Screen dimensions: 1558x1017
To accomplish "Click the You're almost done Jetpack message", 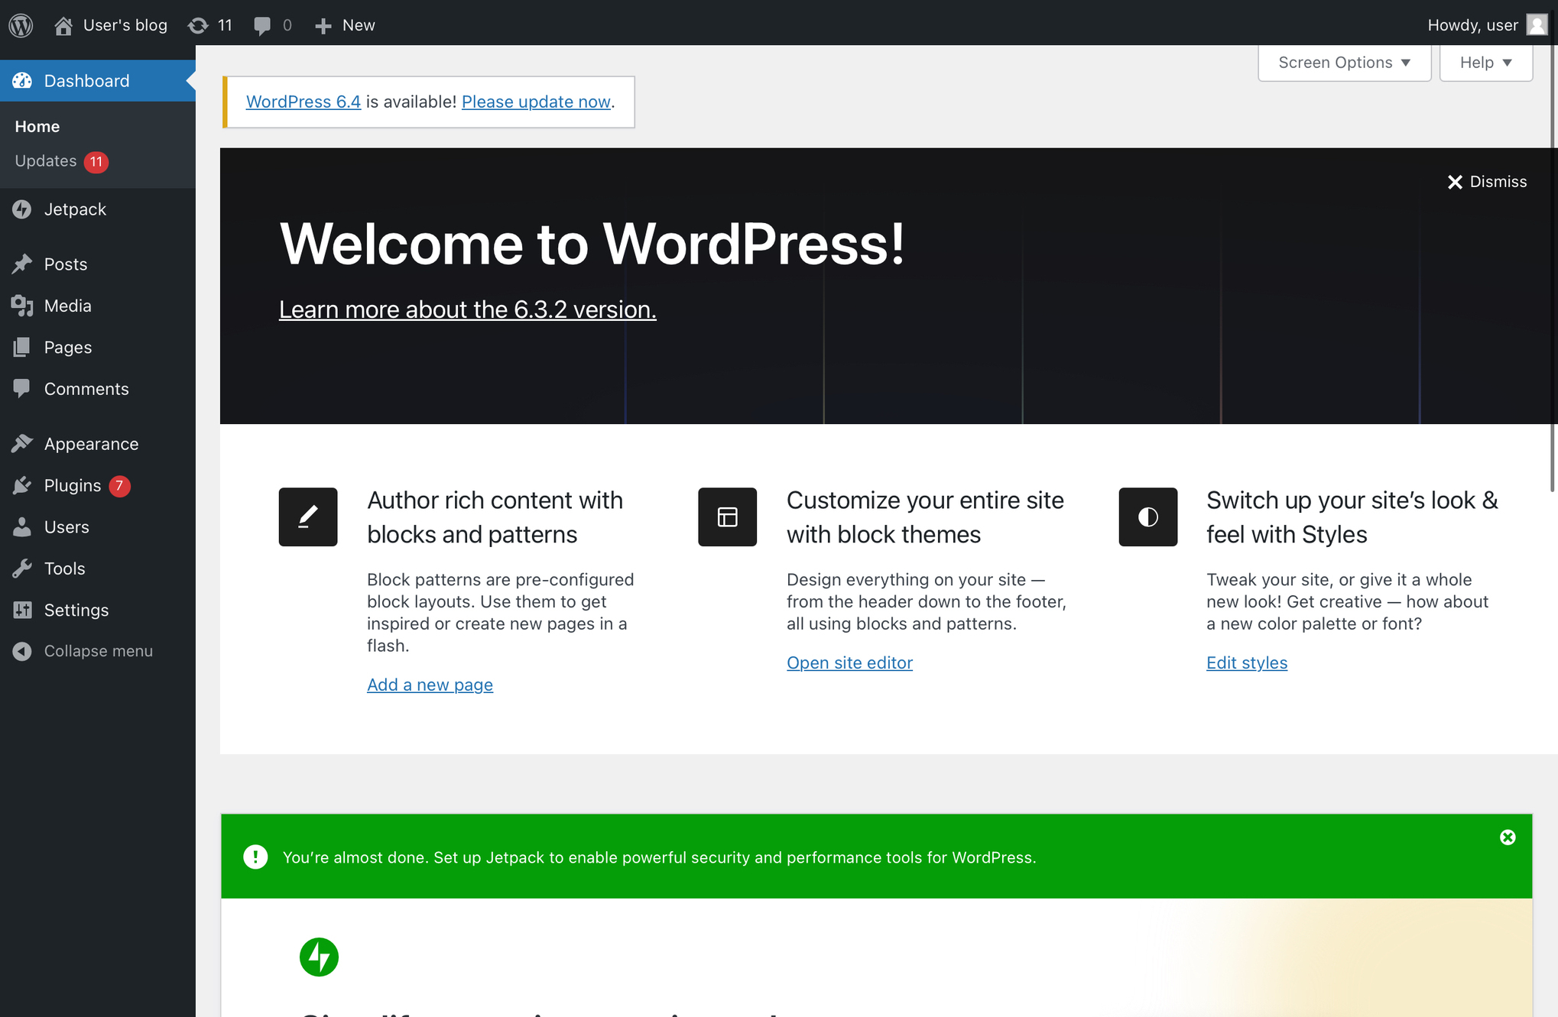I will coord(660,857).
